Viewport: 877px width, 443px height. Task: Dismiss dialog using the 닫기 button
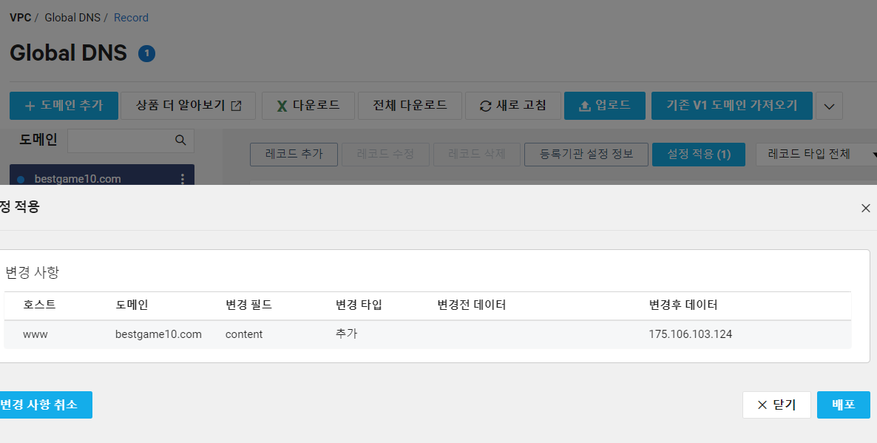[776, 405]
